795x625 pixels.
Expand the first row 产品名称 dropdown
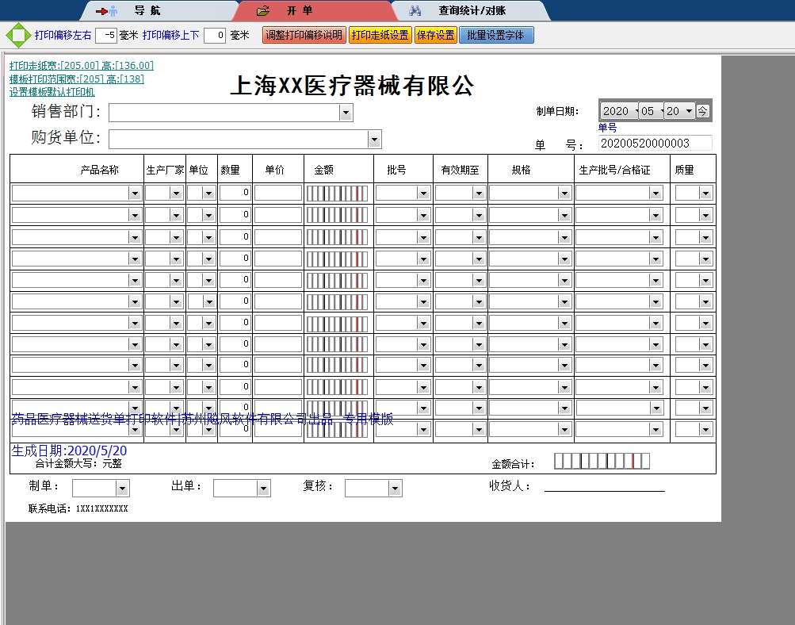pyautogui.click(x=136, y=192)
